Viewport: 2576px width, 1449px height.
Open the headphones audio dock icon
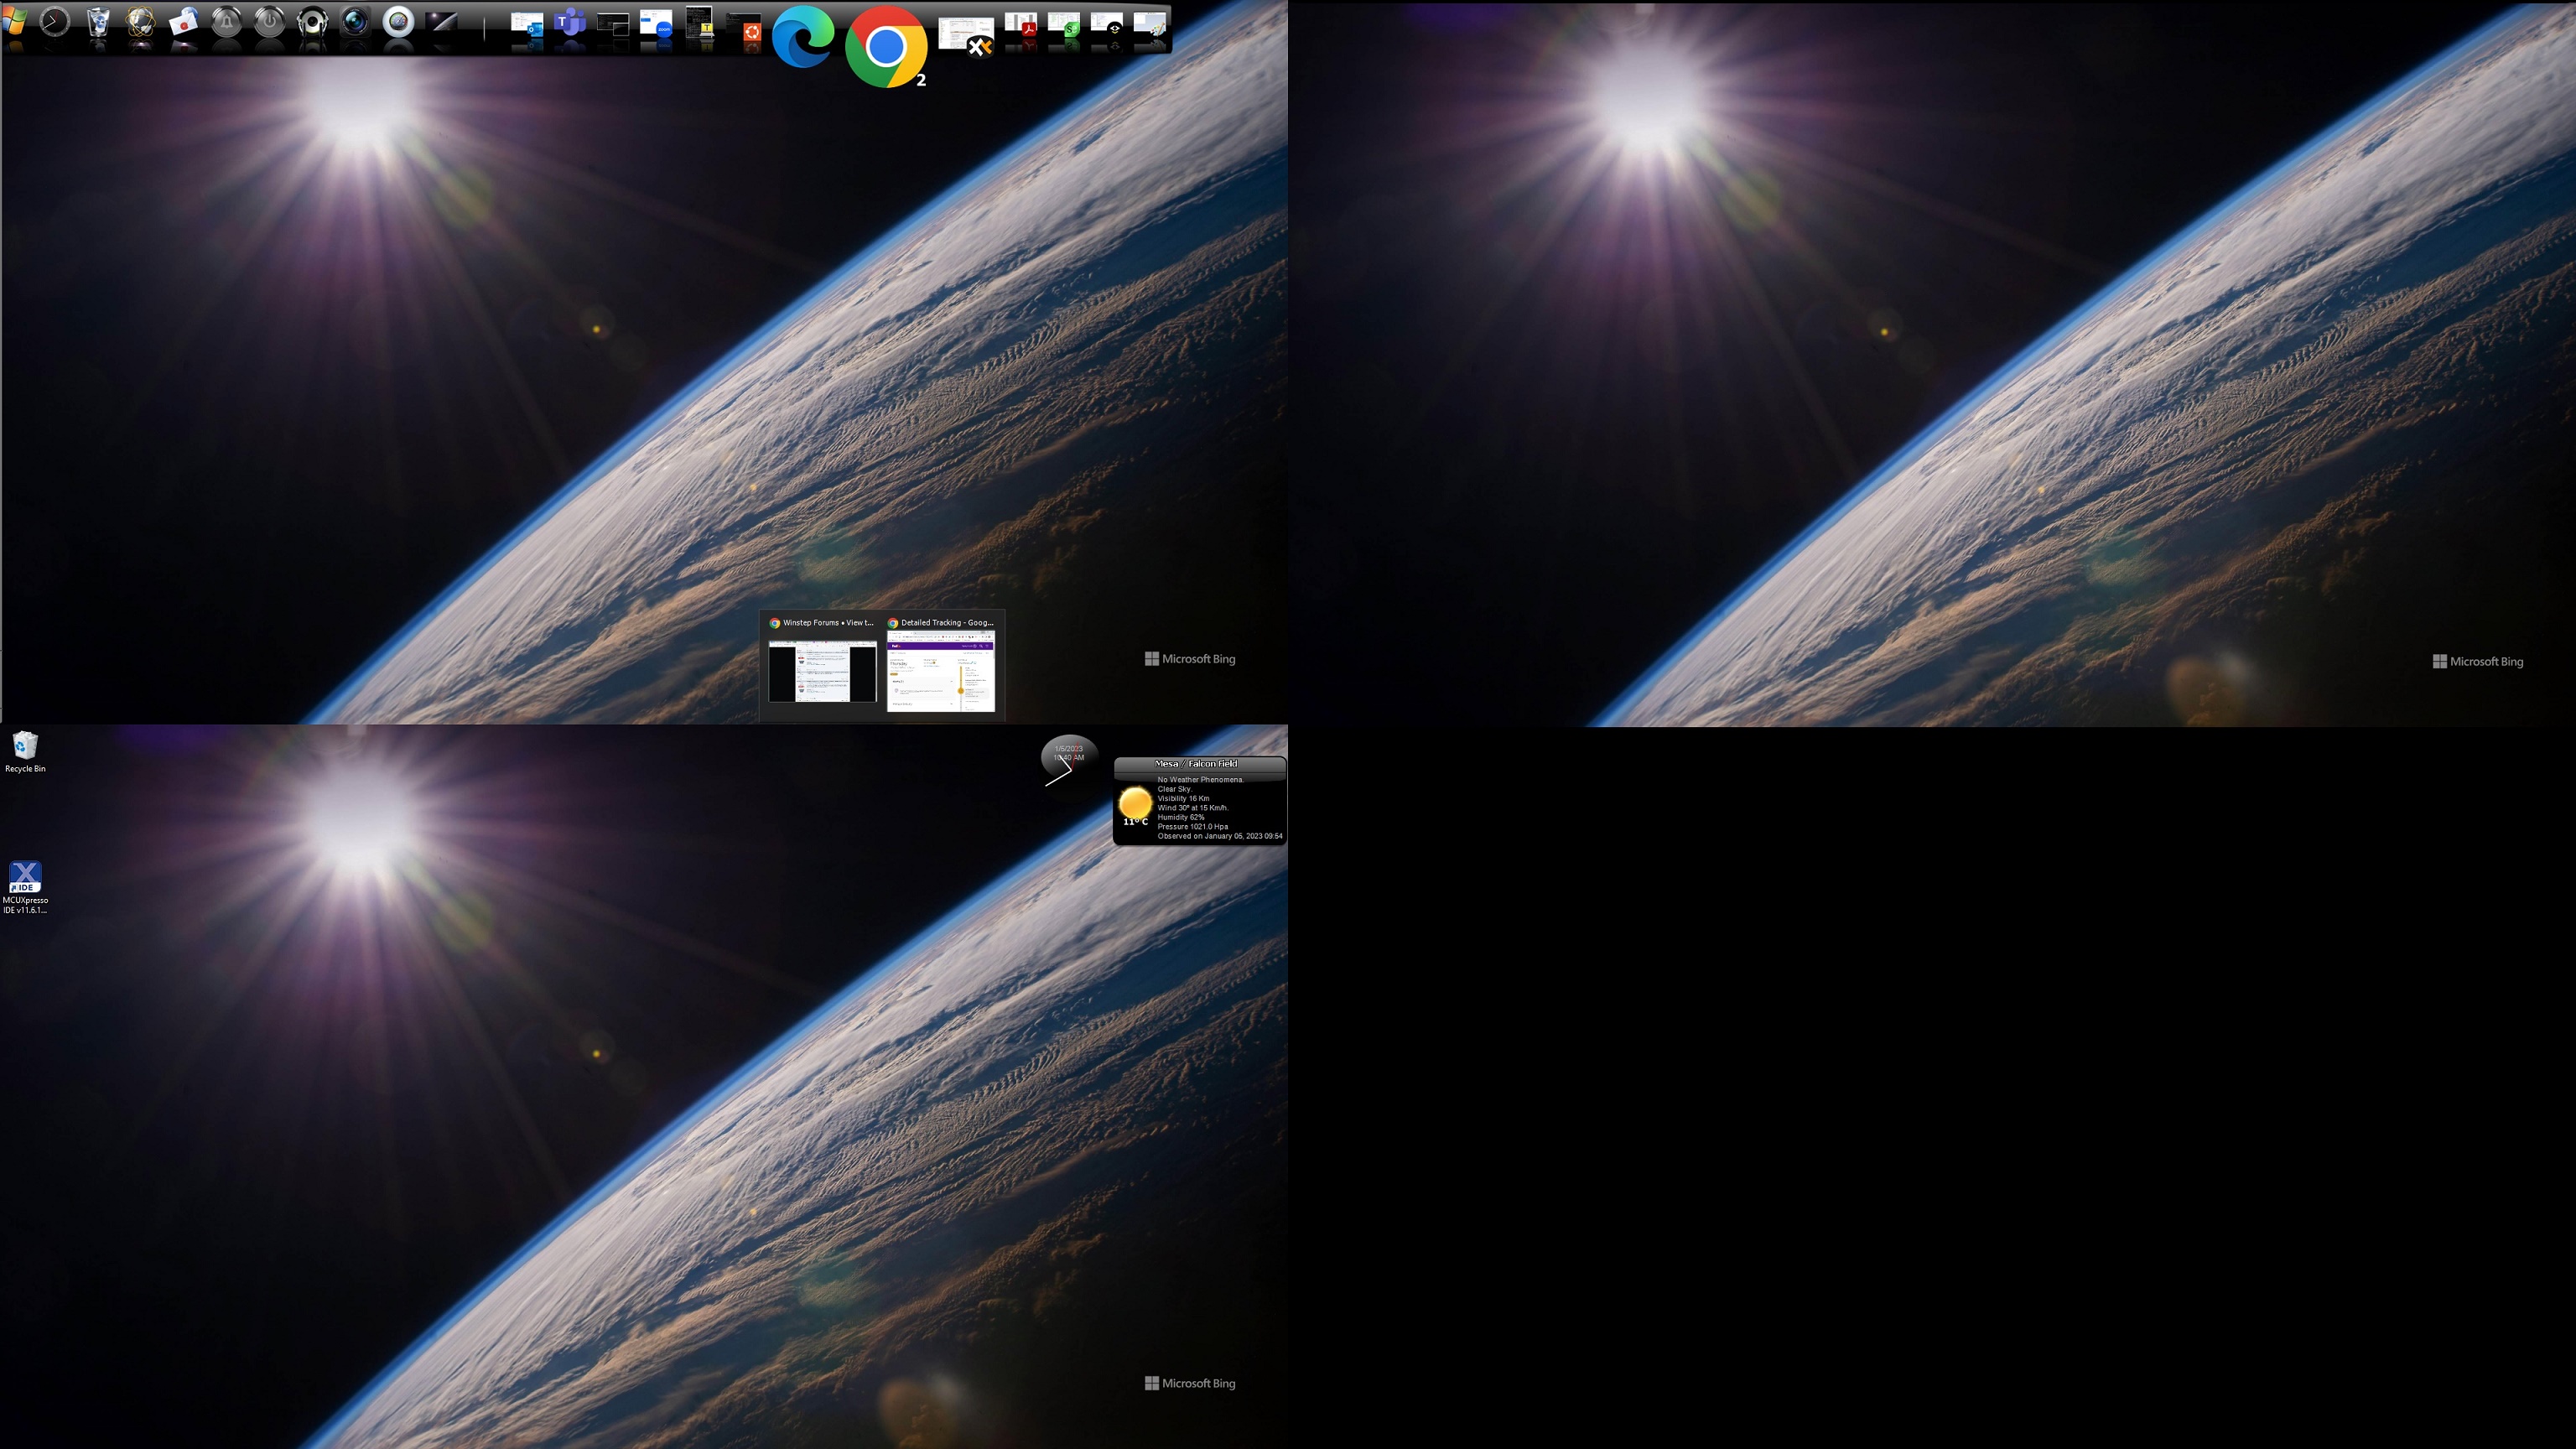(x=313, y=22)
